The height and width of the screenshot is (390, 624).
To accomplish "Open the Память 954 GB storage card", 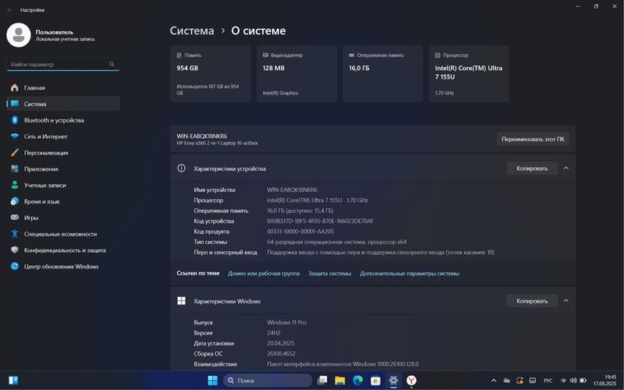I will 211,74.
